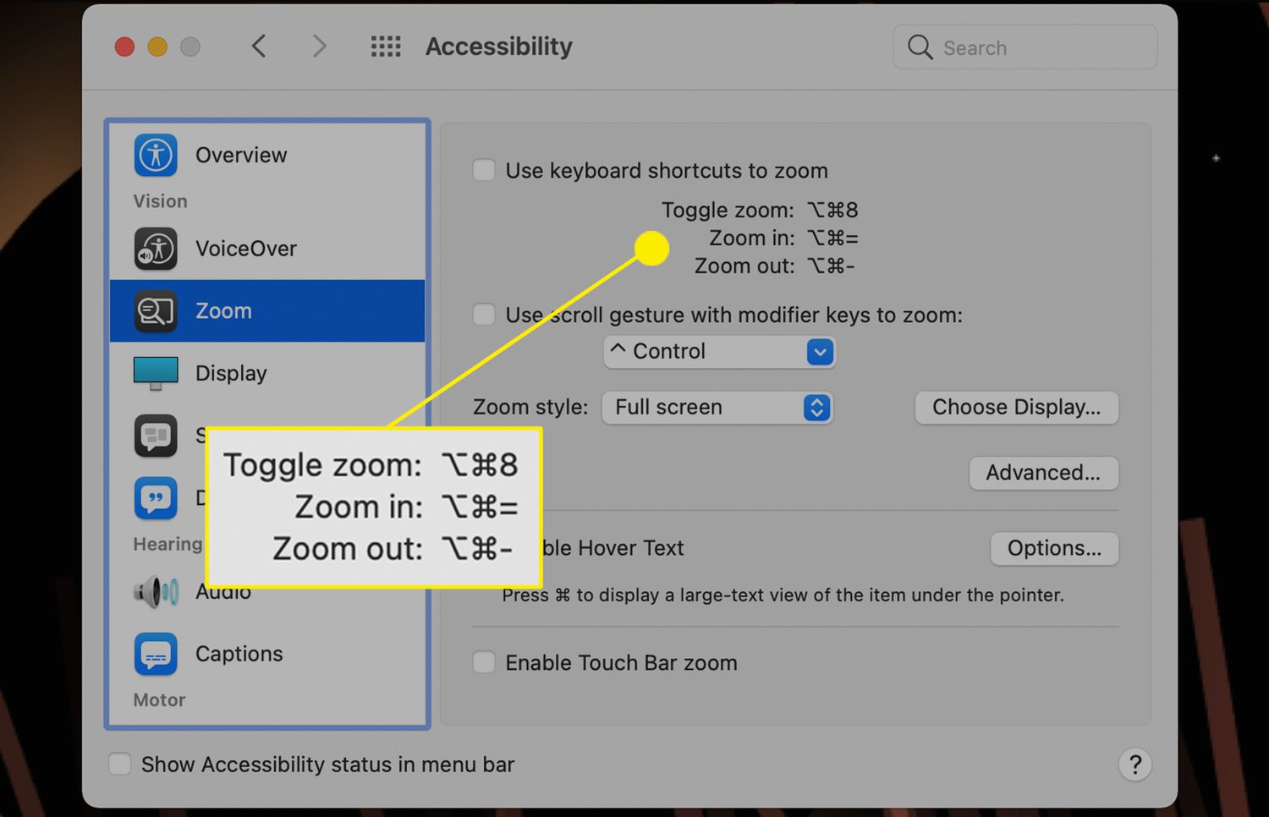Click the search magnifying glass icon
Viewport: 1269px width, 817px height.
point(920,47)
